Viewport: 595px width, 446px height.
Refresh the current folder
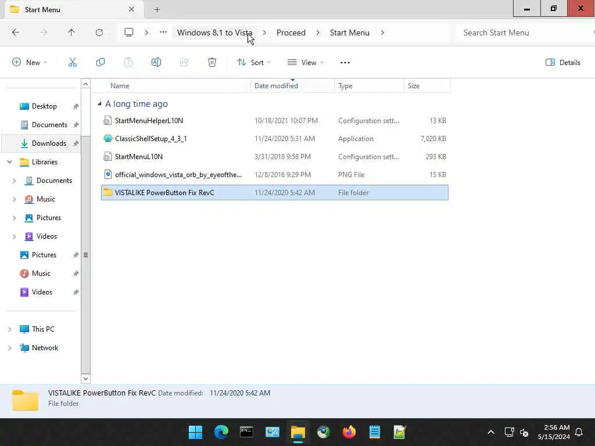point(99,33)
